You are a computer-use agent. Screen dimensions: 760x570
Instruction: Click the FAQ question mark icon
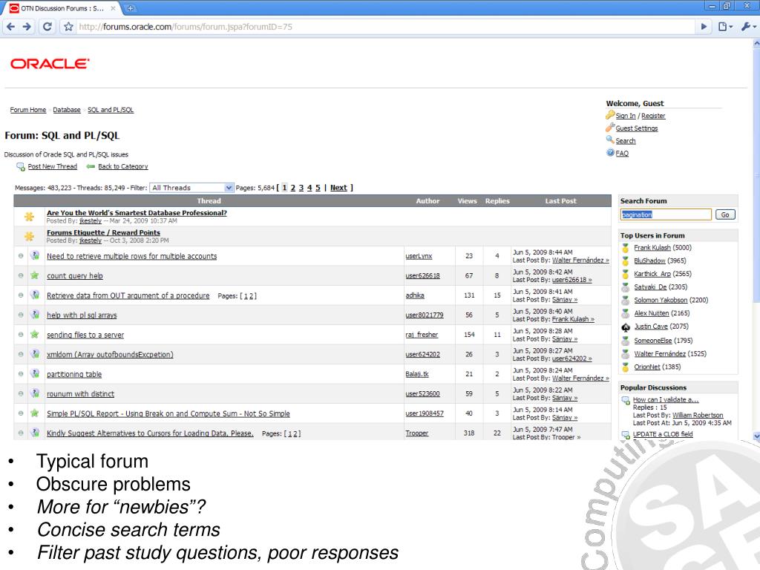610,153
